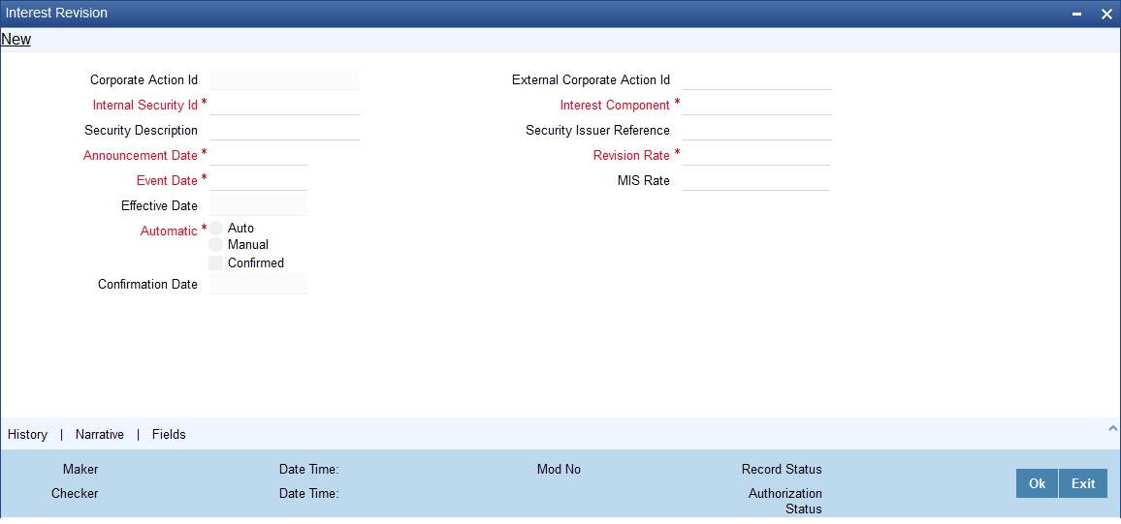Focus the Internal Security Id field
Viewport: 1121px width, 524px height.
pos(284,105)
